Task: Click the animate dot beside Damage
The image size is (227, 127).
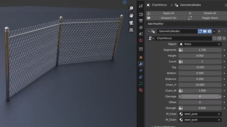Action: [224, 96]
